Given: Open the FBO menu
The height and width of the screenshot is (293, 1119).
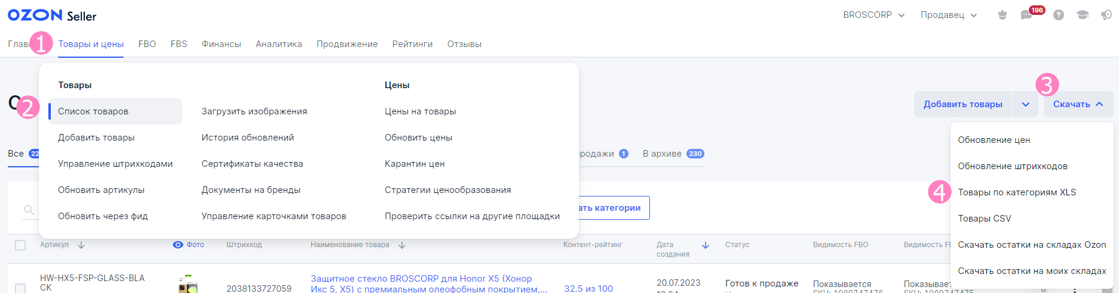Looking at the screenshot, I should pyautogui.click(x=147, y=44).
